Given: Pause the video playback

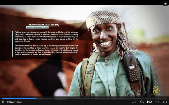Looking at the screenshot, I should click(x=3, y=102).
